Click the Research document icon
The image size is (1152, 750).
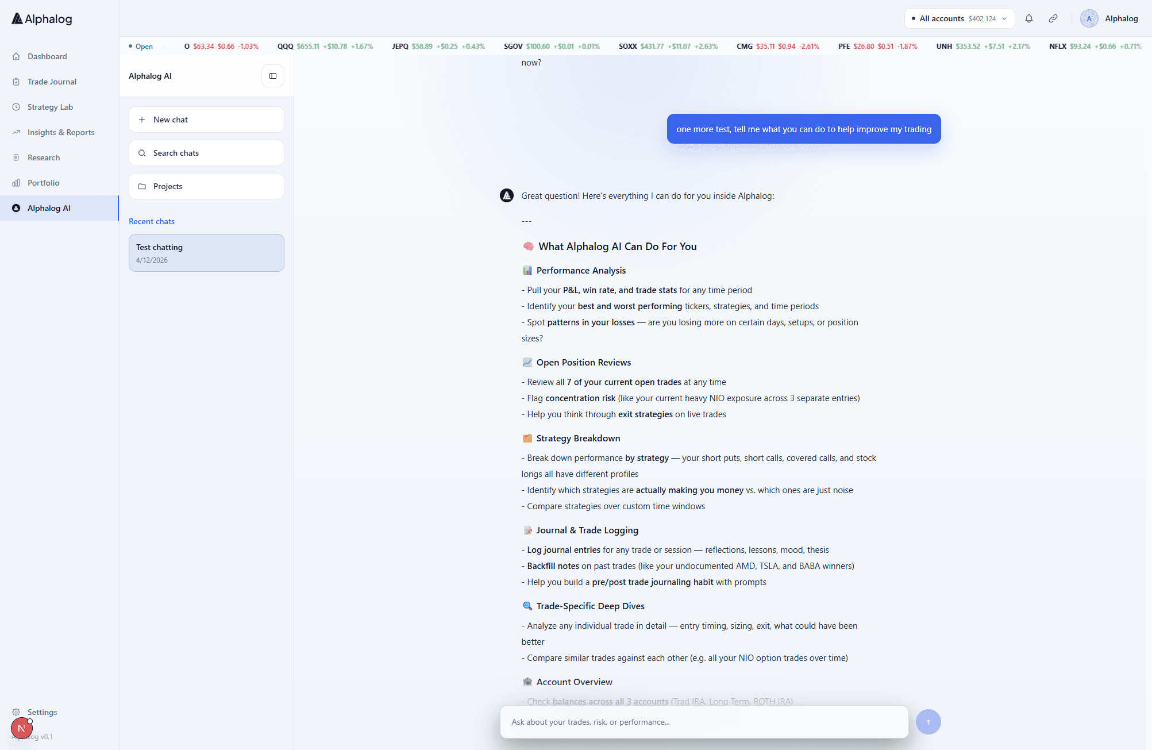(16, 157)
